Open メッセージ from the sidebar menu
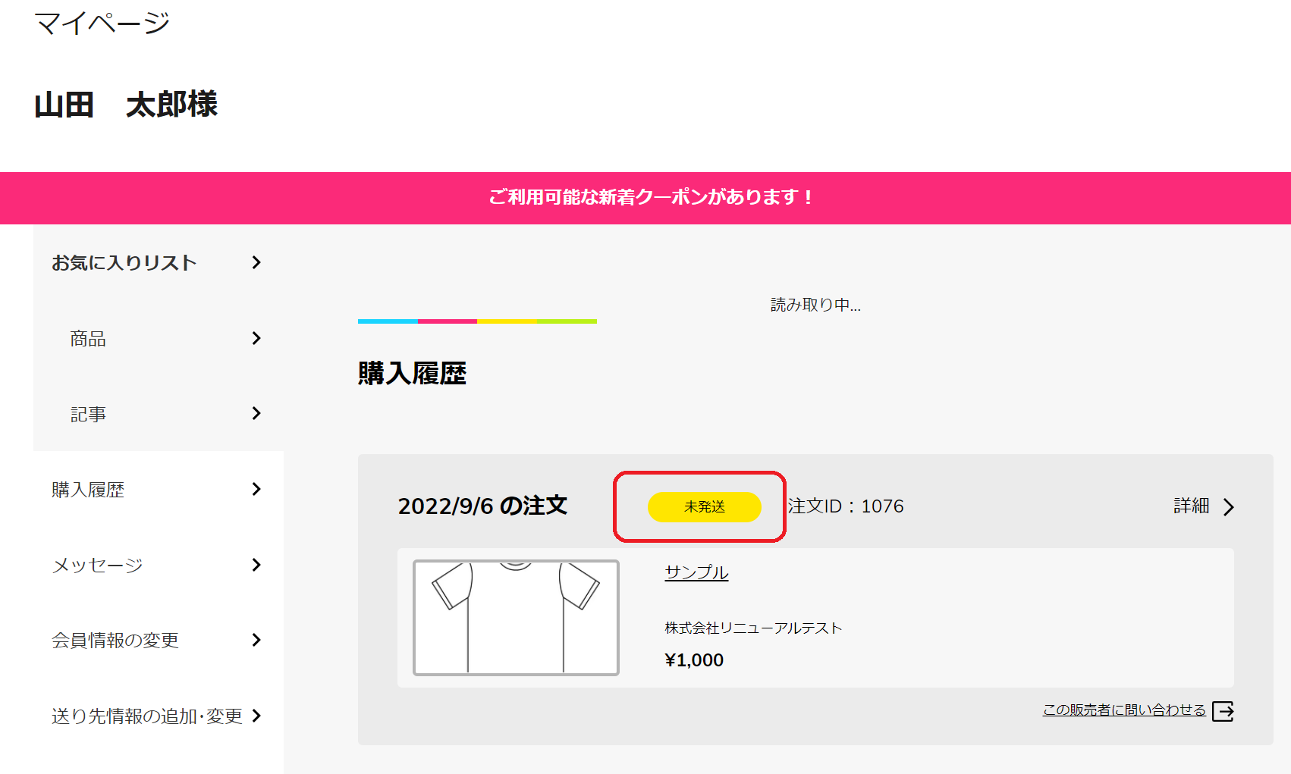This screenshot has height=774, width=1291. [97, 566]
